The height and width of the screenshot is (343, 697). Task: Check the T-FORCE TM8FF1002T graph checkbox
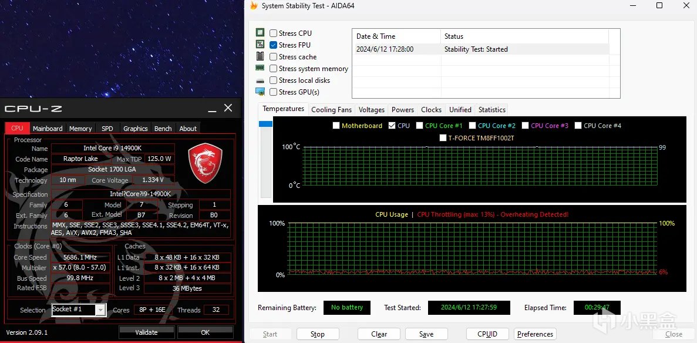pos(443,138)
